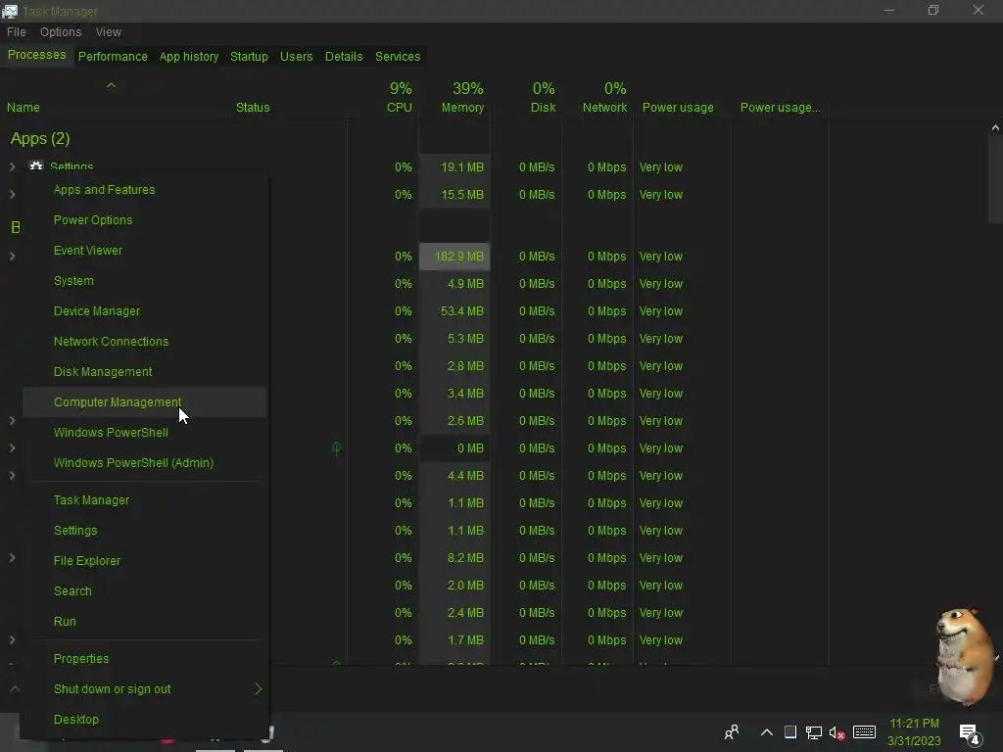This screenshot has width=1003, height=752.
Task: Sort by the Power usage column
Action: [678, 108]
